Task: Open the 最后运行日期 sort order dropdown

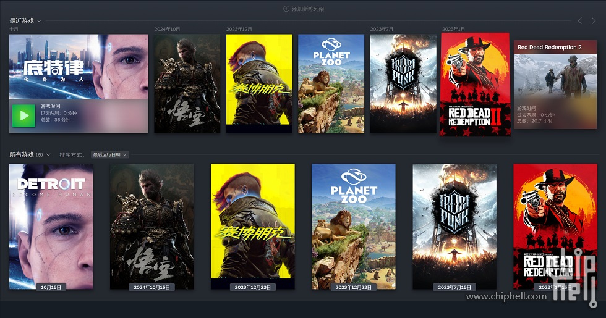Action: (110, 155)
